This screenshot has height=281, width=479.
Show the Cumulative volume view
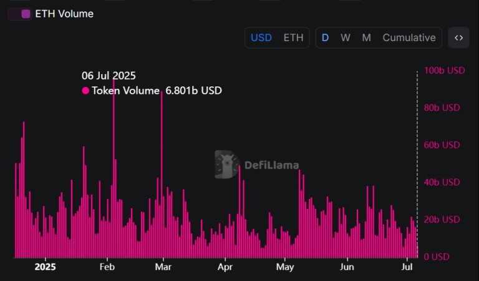pyautogui.click(x=409, y=38)
